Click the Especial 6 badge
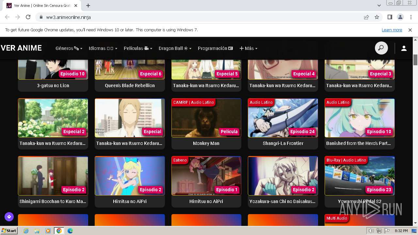This screenshot has height=235, width=418. click(x=151, y=74)
